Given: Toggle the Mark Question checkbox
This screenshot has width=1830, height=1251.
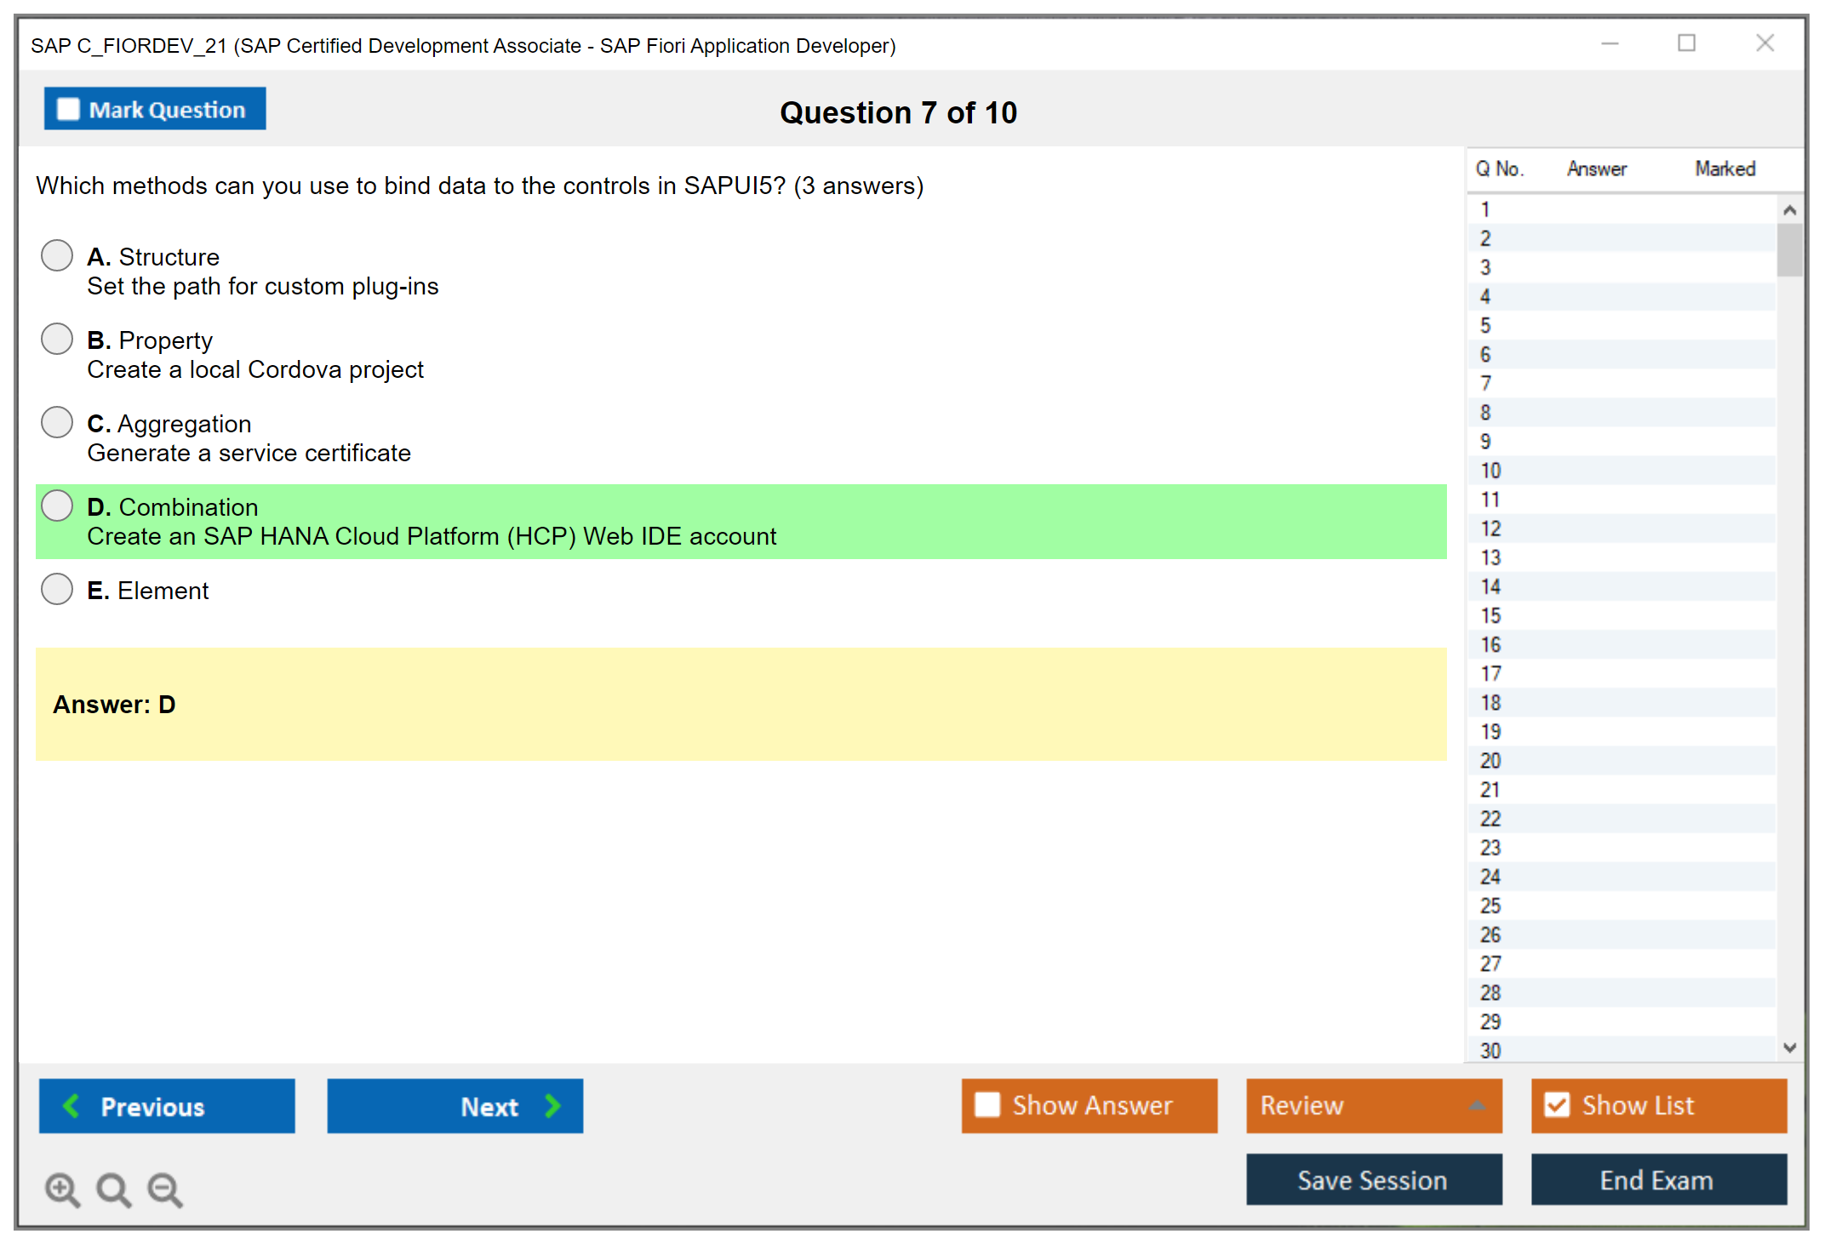Looking at the screenshot, I should (x=68, y=109).
